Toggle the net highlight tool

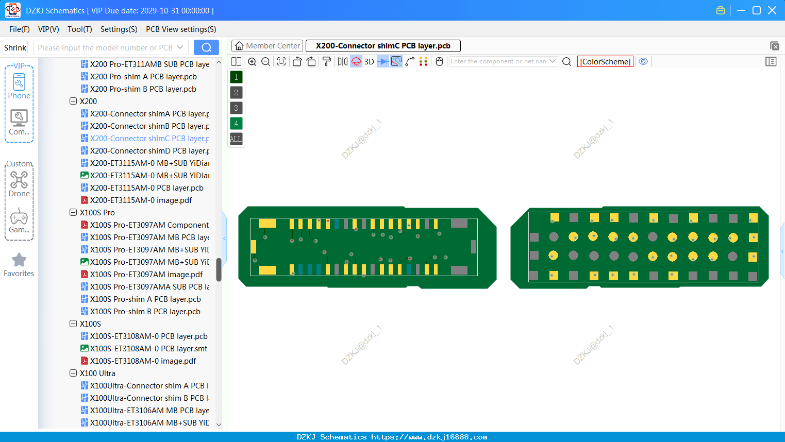396,62
